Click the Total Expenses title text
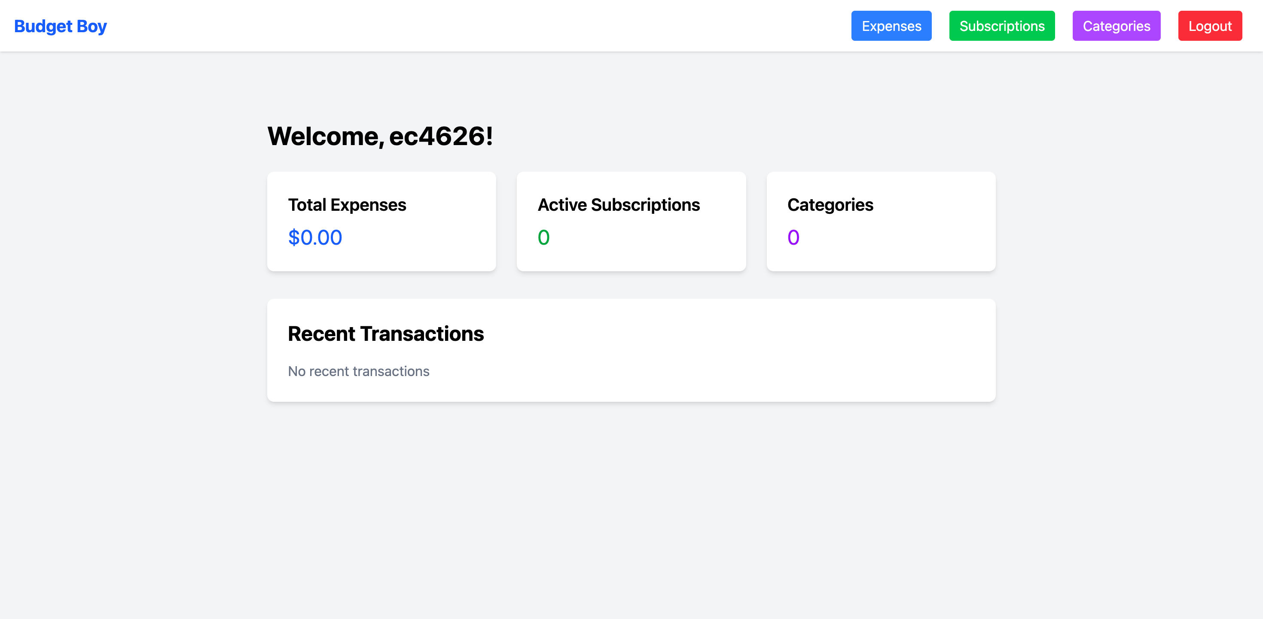 pyautogui.click(x=347, y=205)
